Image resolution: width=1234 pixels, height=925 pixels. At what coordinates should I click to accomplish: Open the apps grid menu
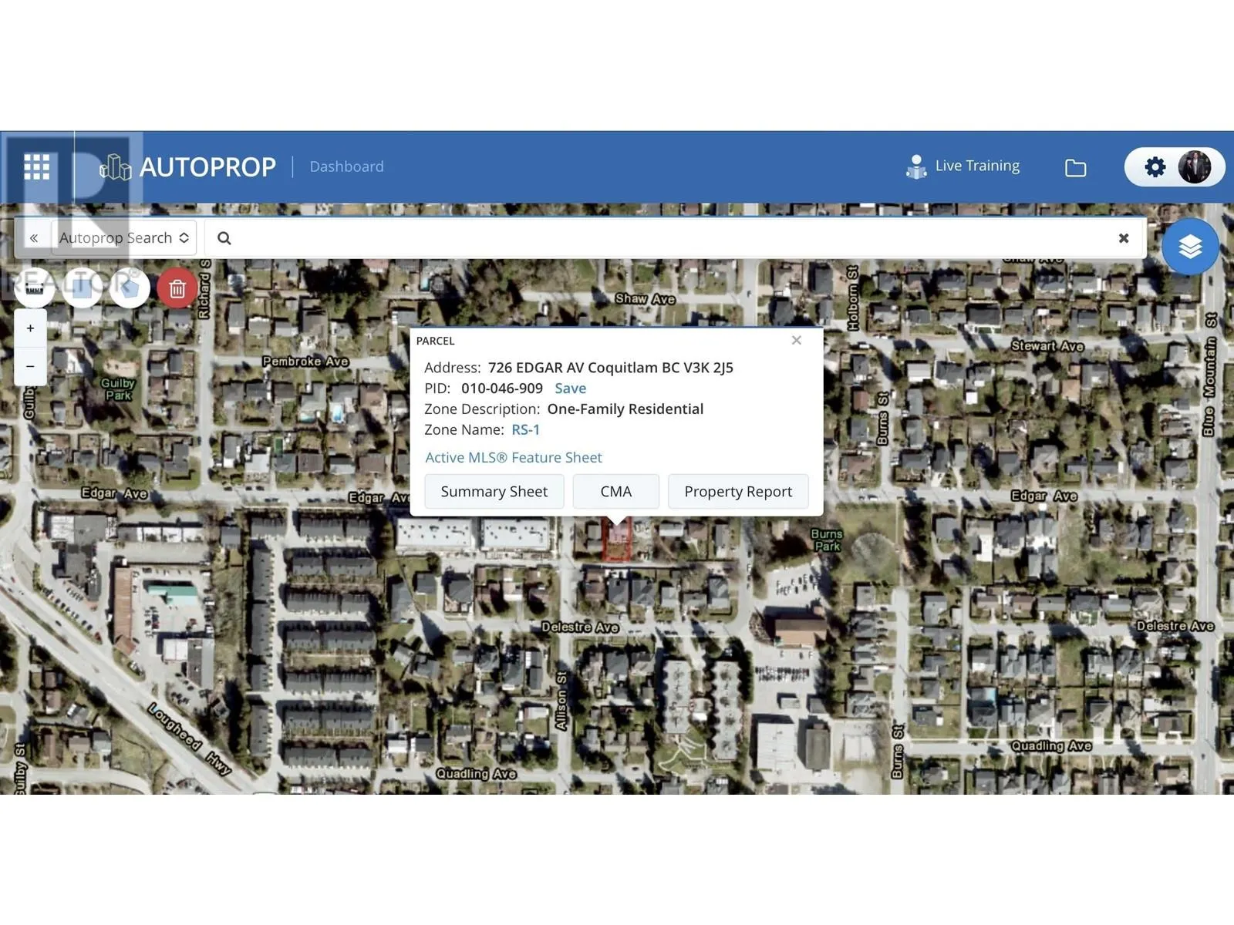36,166
